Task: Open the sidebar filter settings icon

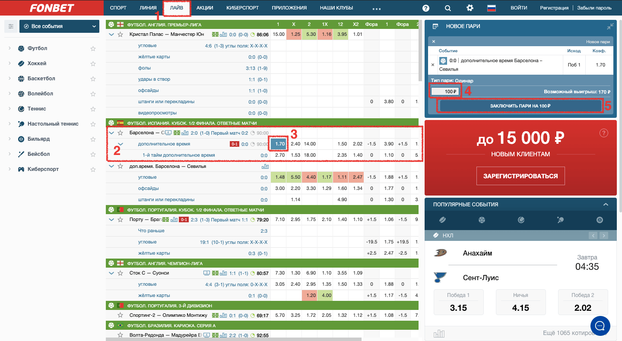Action: (x=11, y=26)
